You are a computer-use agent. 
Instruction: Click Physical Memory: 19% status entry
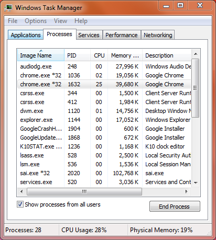click(161, 230)
